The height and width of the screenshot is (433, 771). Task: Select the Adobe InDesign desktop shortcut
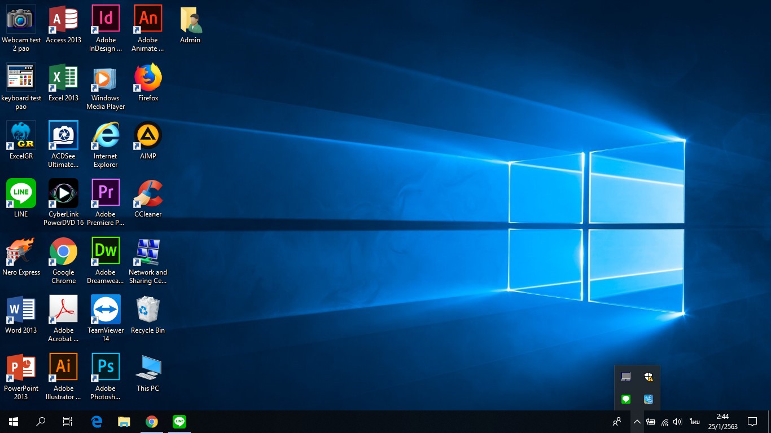tap(106, 29)
